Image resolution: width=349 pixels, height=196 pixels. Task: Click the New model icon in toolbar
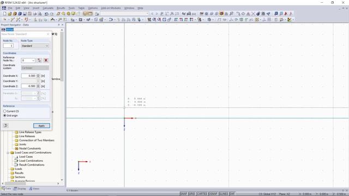pyautogui.click(x=5, y=14)
